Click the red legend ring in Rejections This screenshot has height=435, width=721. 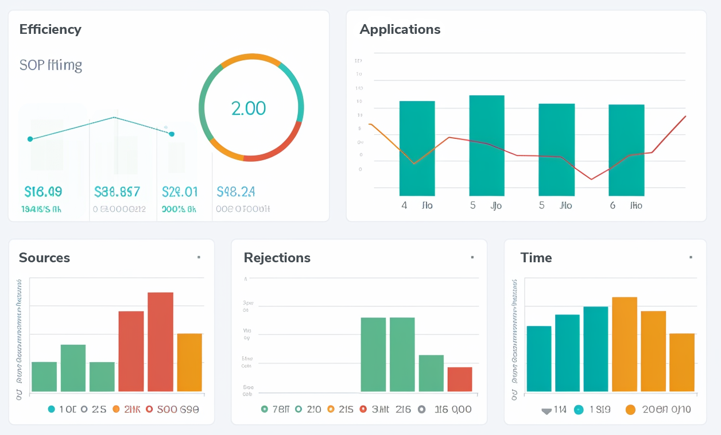coord(363,409)
